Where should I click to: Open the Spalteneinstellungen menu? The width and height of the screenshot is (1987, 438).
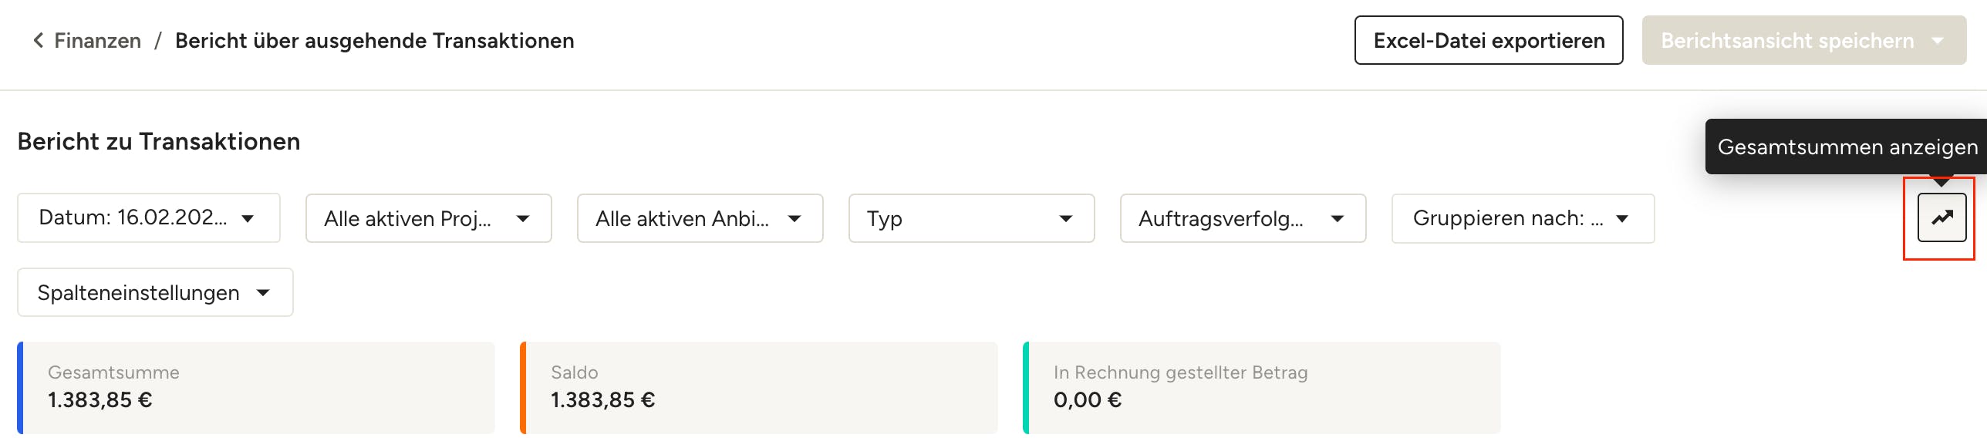[155, 292]
